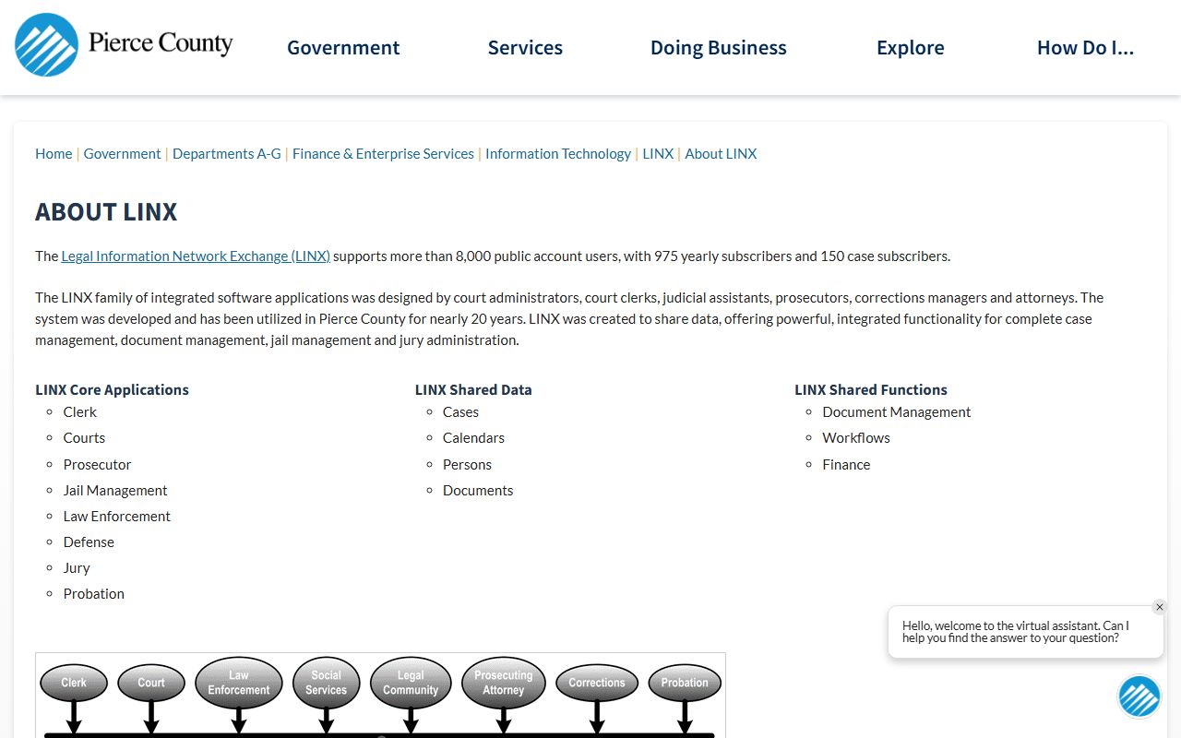This screenshot has height=738, width=1181.
Task: Click the Clerk list item
Action: pyautogui.click(x=80, y=412)
